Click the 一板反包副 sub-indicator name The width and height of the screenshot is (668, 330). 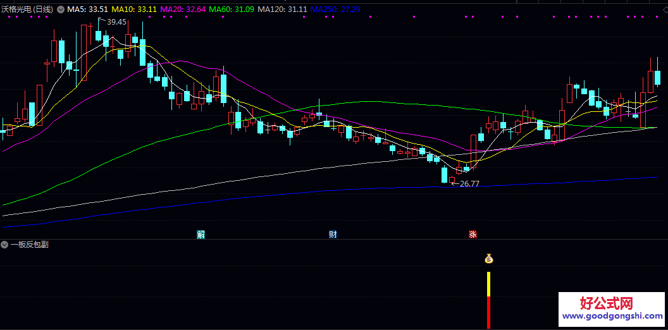(x=29, y=245)
